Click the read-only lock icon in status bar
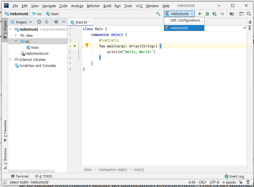 [241, 182]
